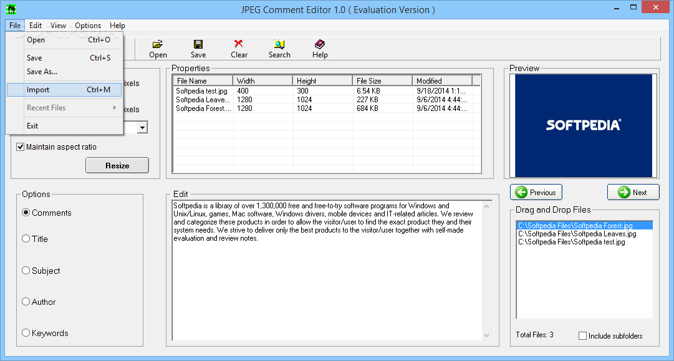Sort by File Name column header
This screenshot has width=674, height=361.
click(203, 81)
